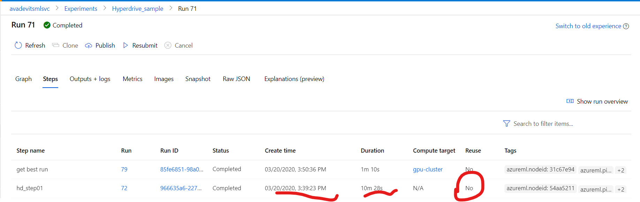Click truncated azureml.pi... tag in get best run row

click(x=596, y=170)
